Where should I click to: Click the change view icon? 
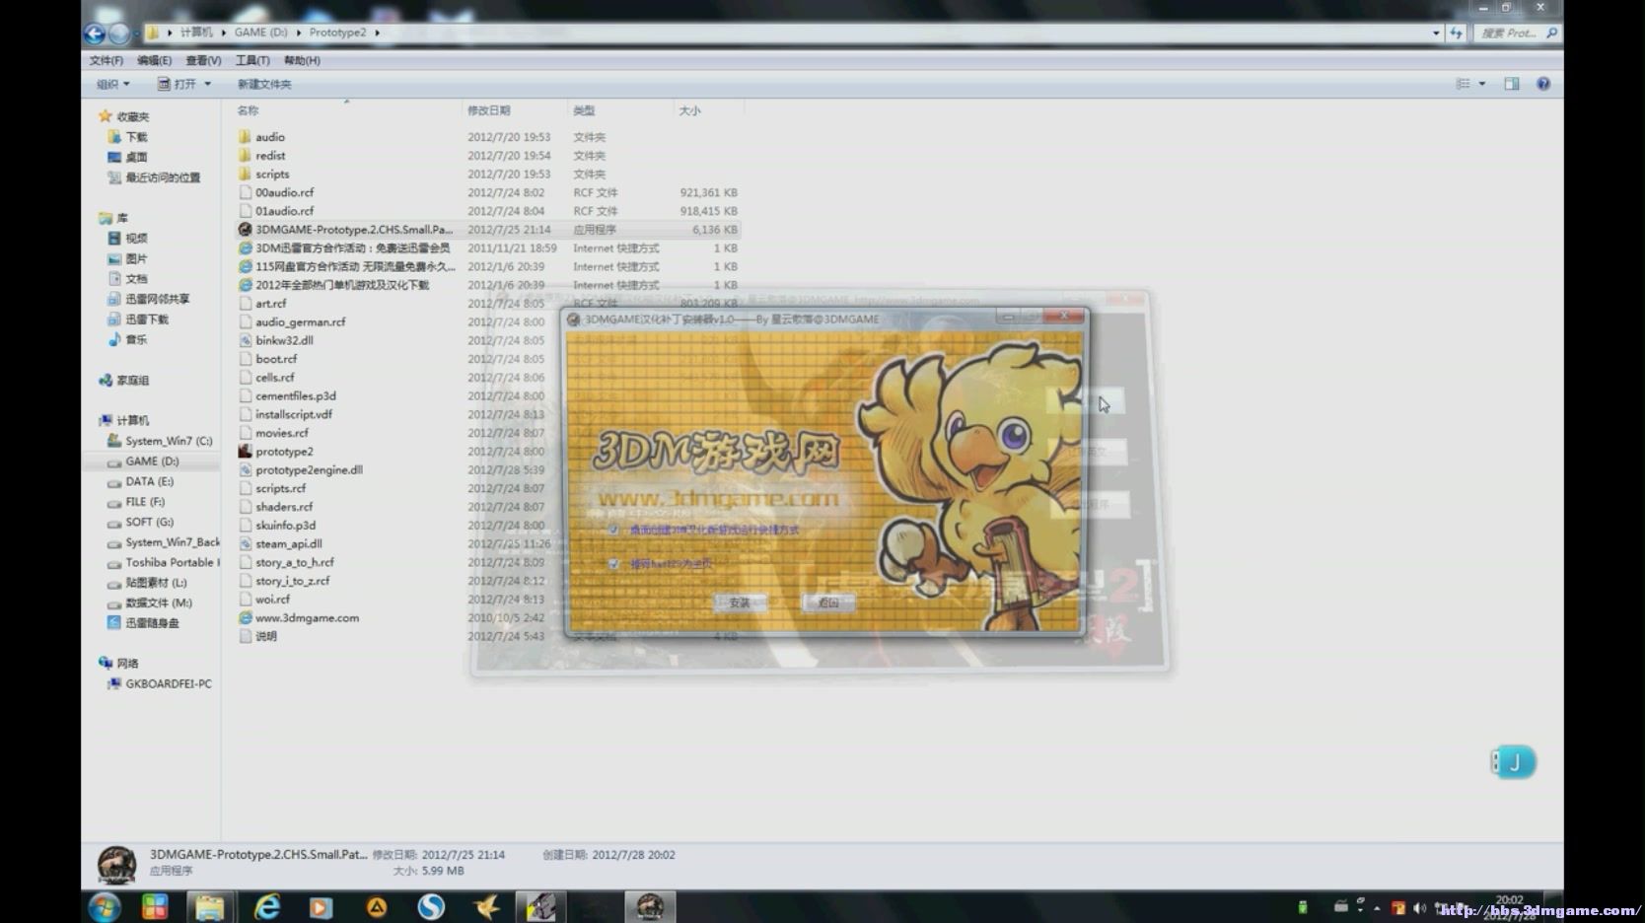(x=1464, y=84)
